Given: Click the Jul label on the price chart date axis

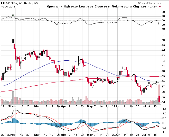Looking at the screenshot, I should click(144, 106).
